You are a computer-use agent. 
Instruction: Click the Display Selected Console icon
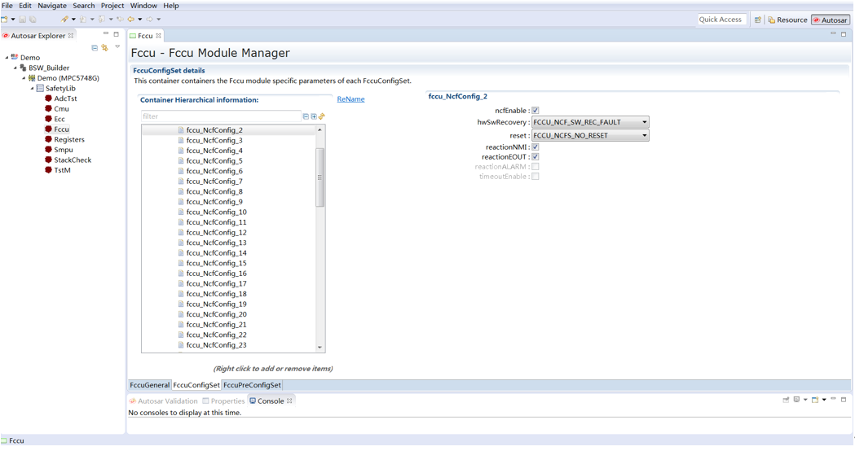[x=796, y=400]
